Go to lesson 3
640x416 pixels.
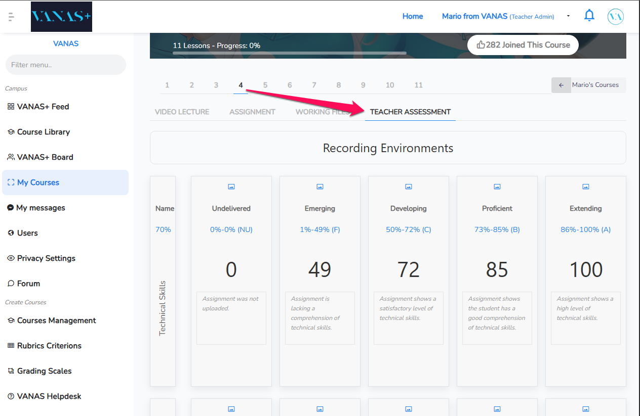[216, 85]
